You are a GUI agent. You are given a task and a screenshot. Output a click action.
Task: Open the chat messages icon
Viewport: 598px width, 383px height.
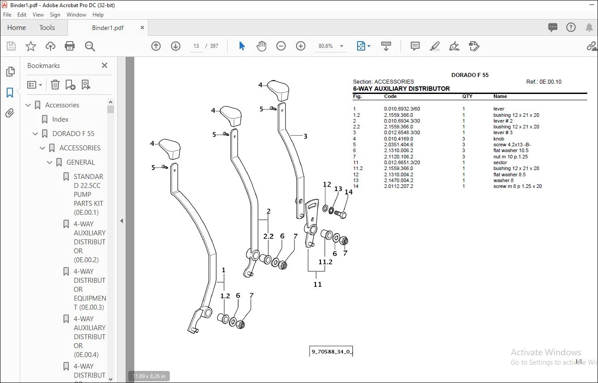click(553, 27)
